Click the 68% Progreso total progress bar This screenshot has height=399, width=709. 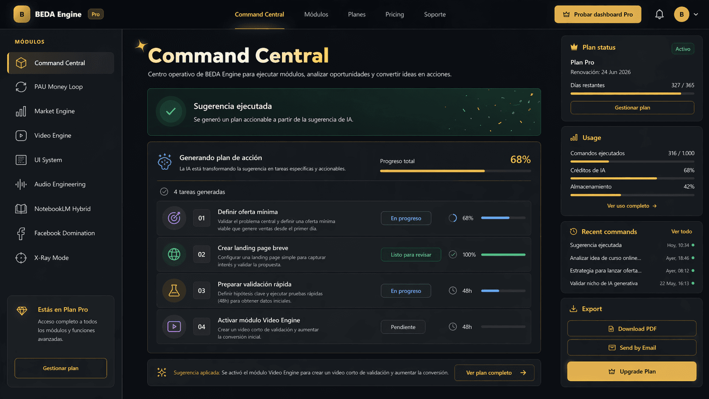455,171
